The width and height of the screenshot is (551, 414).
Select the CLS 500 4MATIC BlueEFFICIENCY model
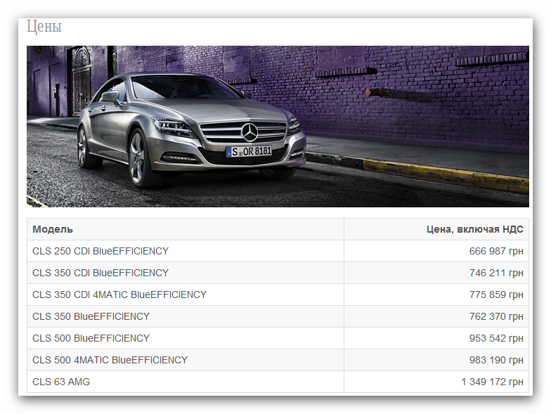click(110, 360)
